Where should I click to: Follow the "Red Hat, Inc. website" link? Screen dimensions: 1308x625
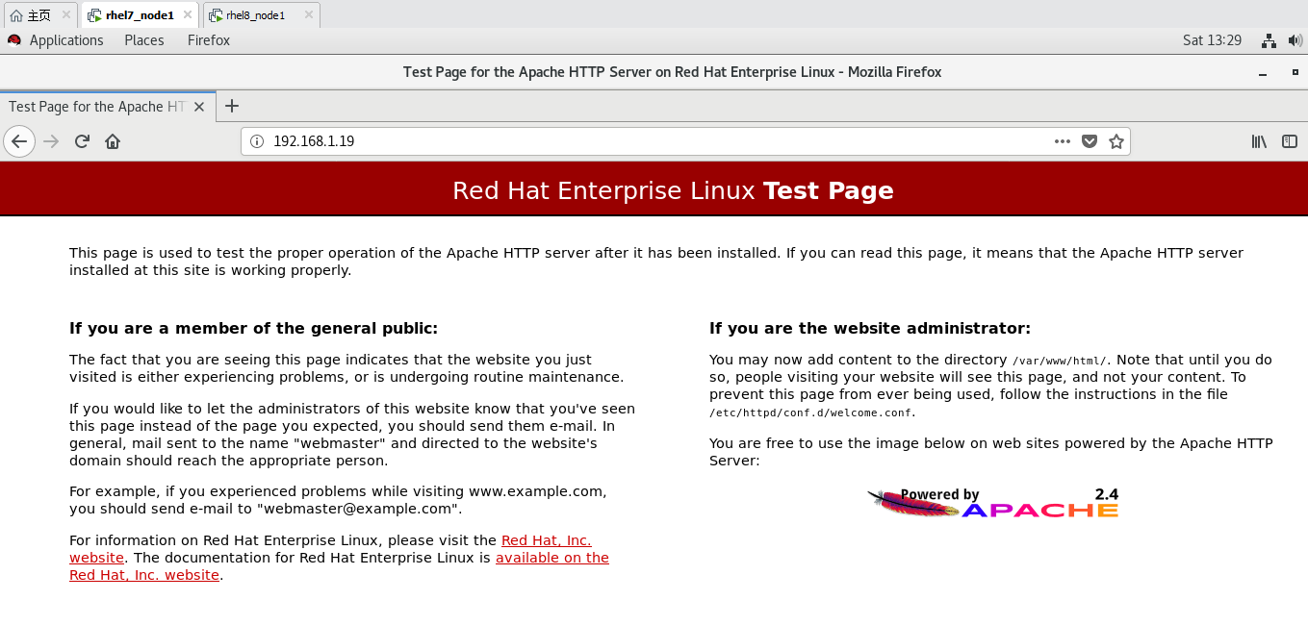pos(547,540)
